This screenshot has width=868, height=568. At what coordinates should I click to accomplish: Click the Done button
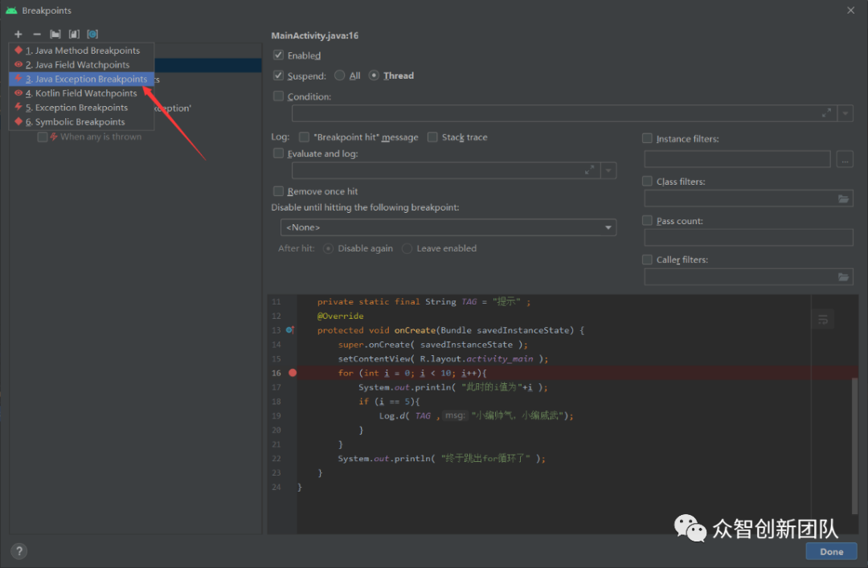[832, 551]
